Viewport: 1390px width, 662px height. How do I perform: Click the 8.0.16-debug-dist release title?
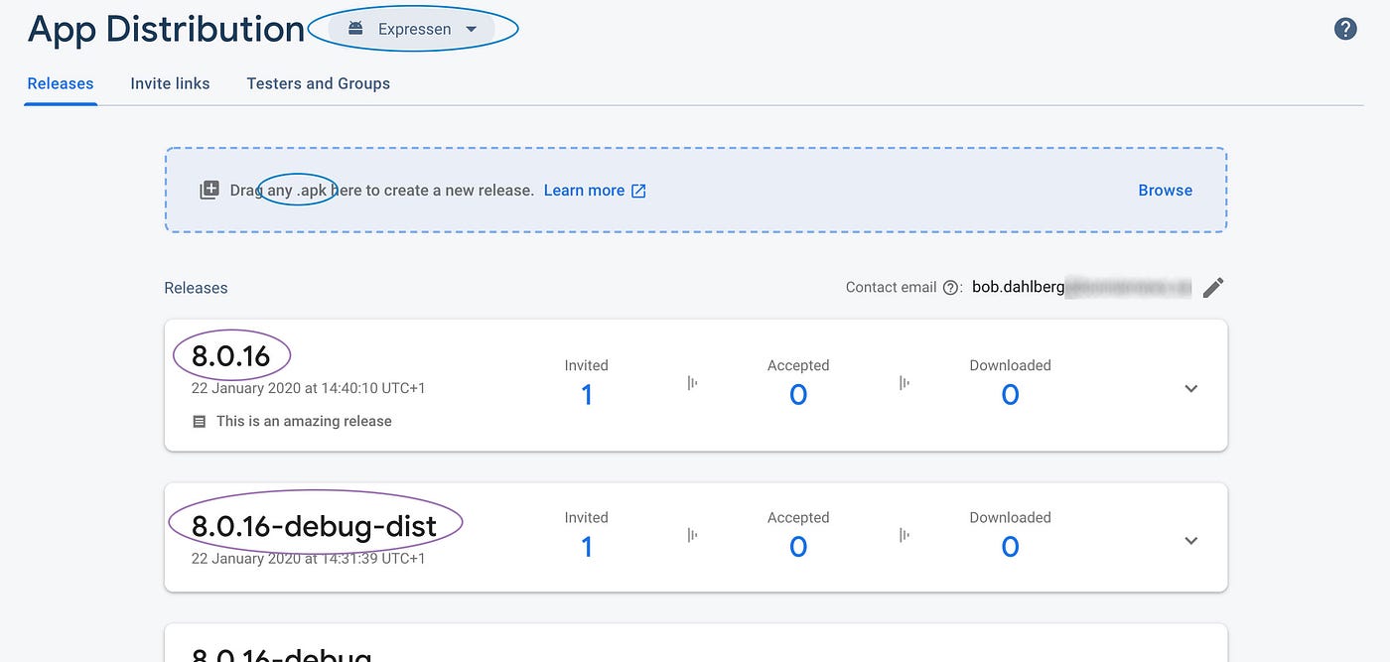click(x=314, y=526)
